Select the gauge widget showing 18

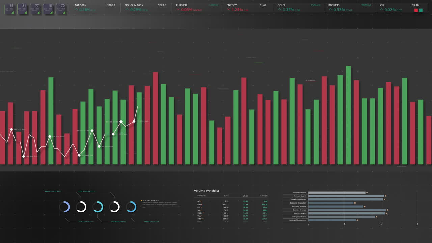pos(48,7)
